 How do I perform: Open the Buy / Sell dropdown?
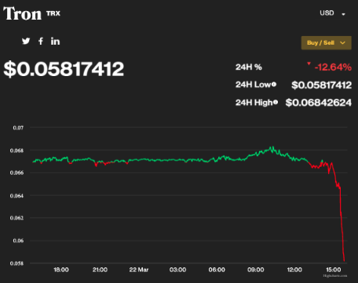326,43
